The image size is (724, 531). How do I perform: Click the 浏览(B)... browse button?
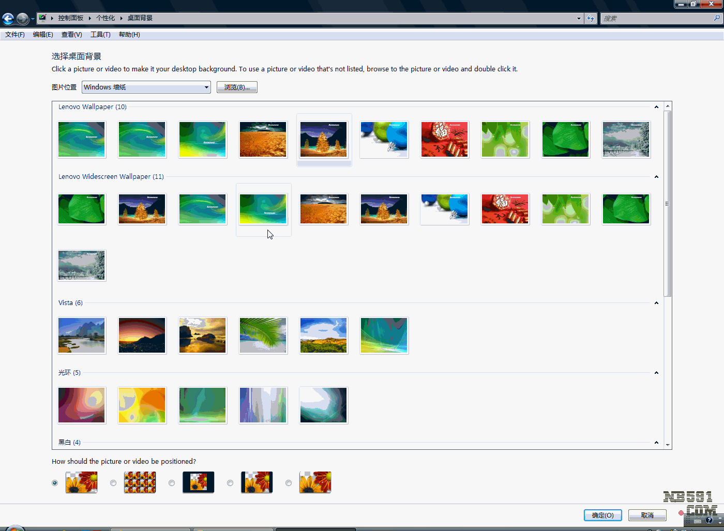(237, 87)
